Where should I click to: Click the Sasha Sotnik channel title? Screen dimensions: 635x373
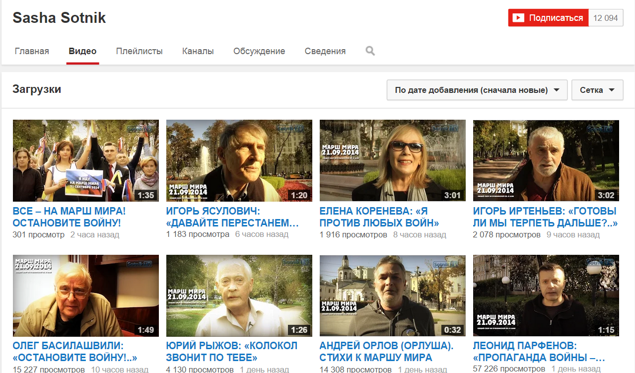click(x=59, y=18)
